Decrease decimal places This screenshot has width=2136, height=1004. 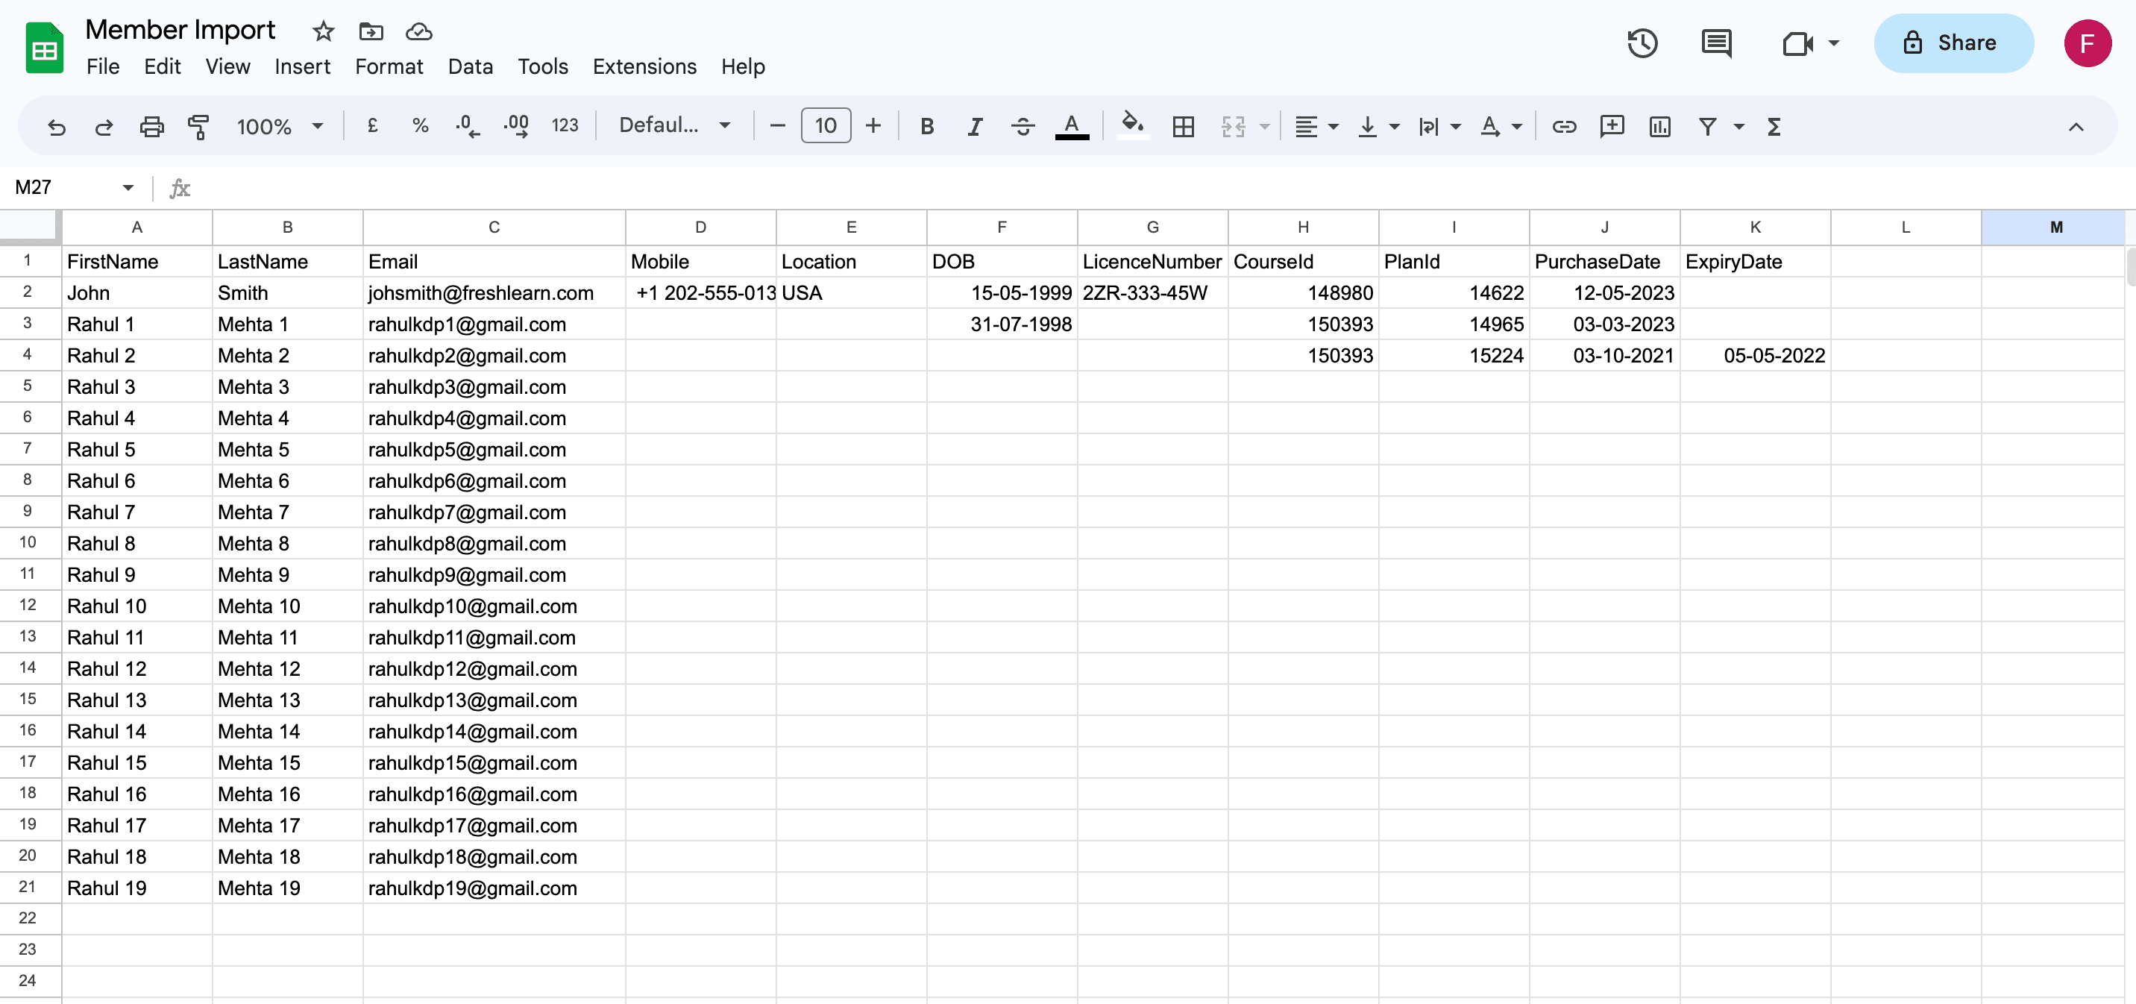pyautogui.click(x=467, y=126)
